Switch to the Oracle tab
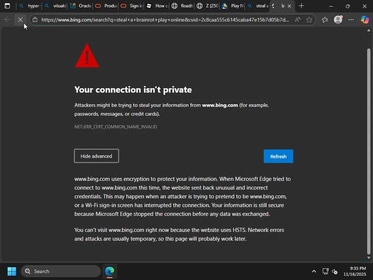Viewport: 373px width, 280px height. click(81, 6)
